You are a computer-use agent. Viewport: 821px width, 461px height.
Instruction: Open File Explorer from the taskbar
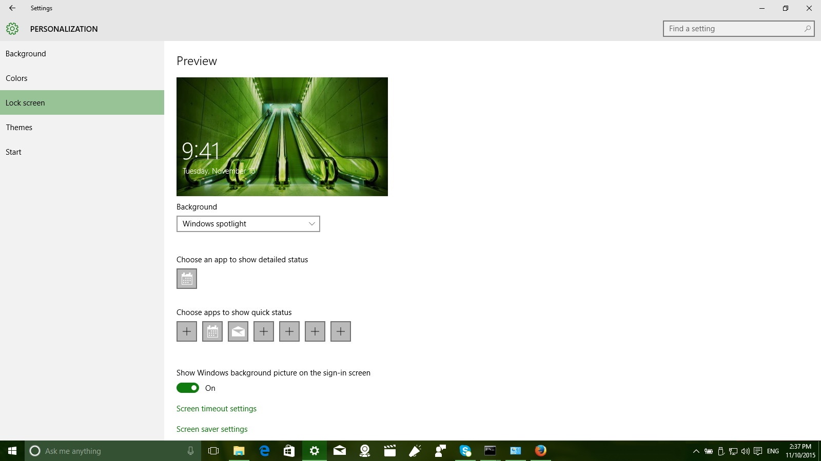point(239,451)
